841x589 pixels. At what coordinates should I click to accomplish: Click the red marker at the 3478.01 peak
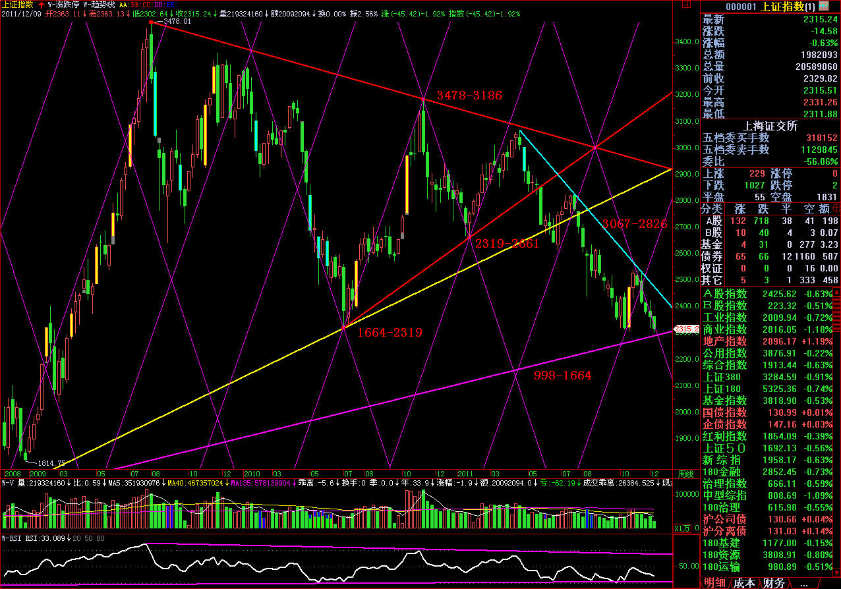[x=152, y=22]
